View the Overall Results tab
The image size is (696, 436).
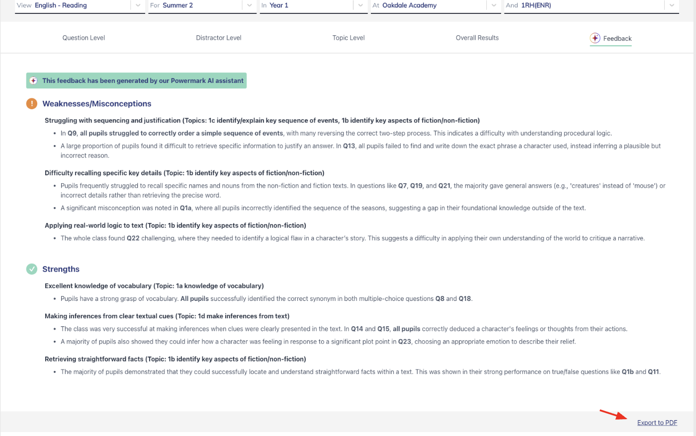(x=477, y=38)
